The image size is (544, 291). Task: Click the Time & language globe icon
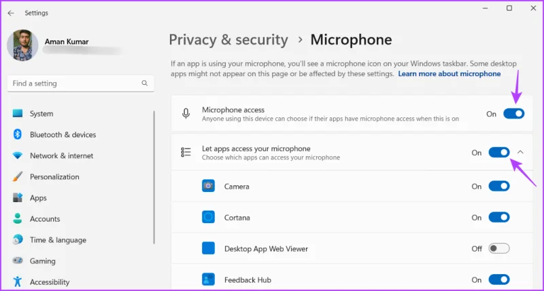point(18,239)
